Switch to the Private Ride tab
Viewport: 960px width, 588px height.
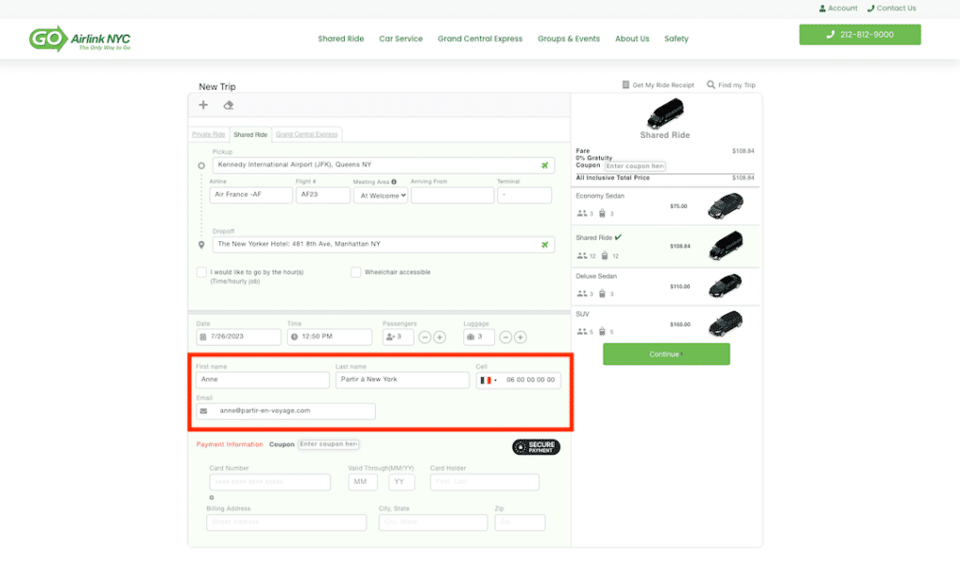208,134
